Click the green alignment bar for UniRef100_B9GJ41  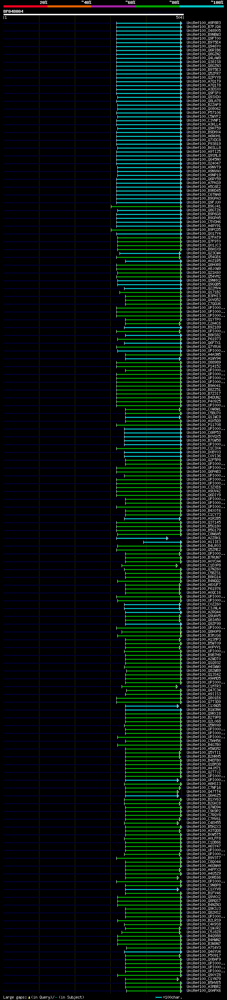pyautogui.click(x=146, y=206)
